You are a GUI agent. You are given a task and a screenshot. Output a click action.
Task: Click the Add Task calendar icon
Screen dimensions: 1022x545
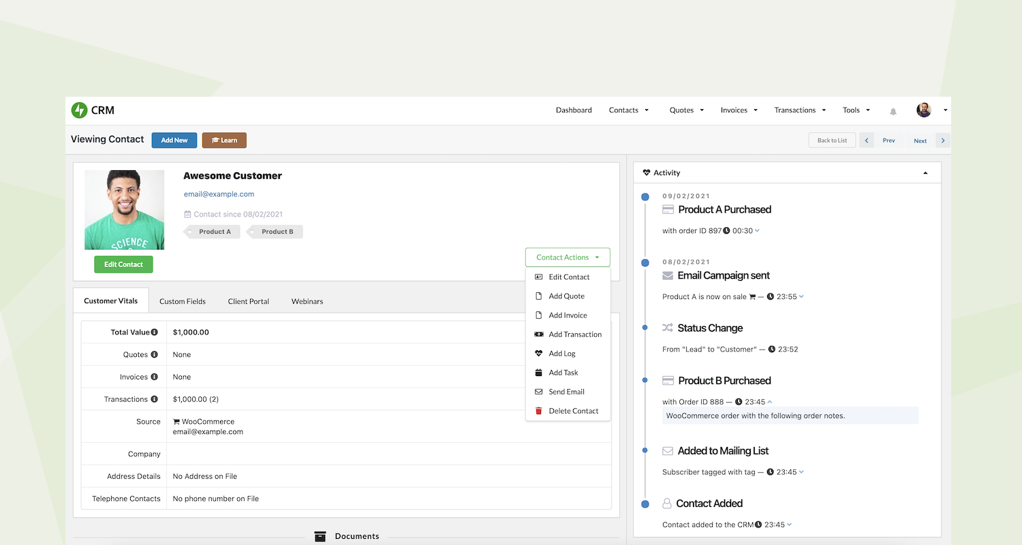coord(539,373)
